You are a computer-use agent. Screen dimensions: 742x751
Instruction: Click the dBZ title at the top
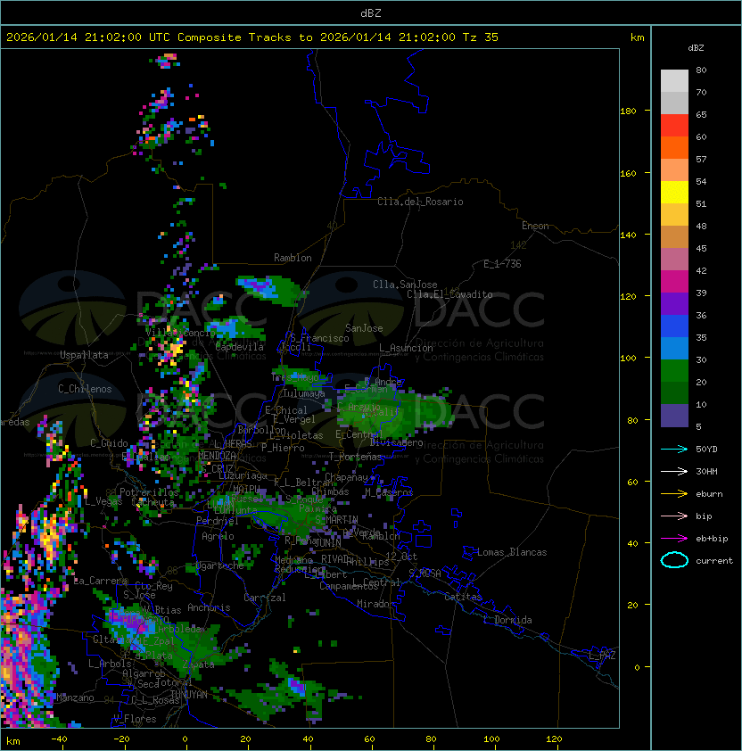click(371, 13)
